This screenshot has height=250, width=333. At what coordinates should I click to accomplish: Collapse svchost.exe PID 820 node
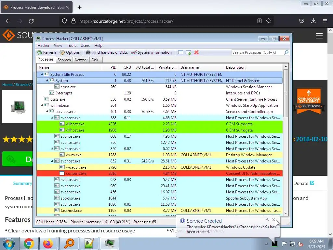tap(52, 148)
